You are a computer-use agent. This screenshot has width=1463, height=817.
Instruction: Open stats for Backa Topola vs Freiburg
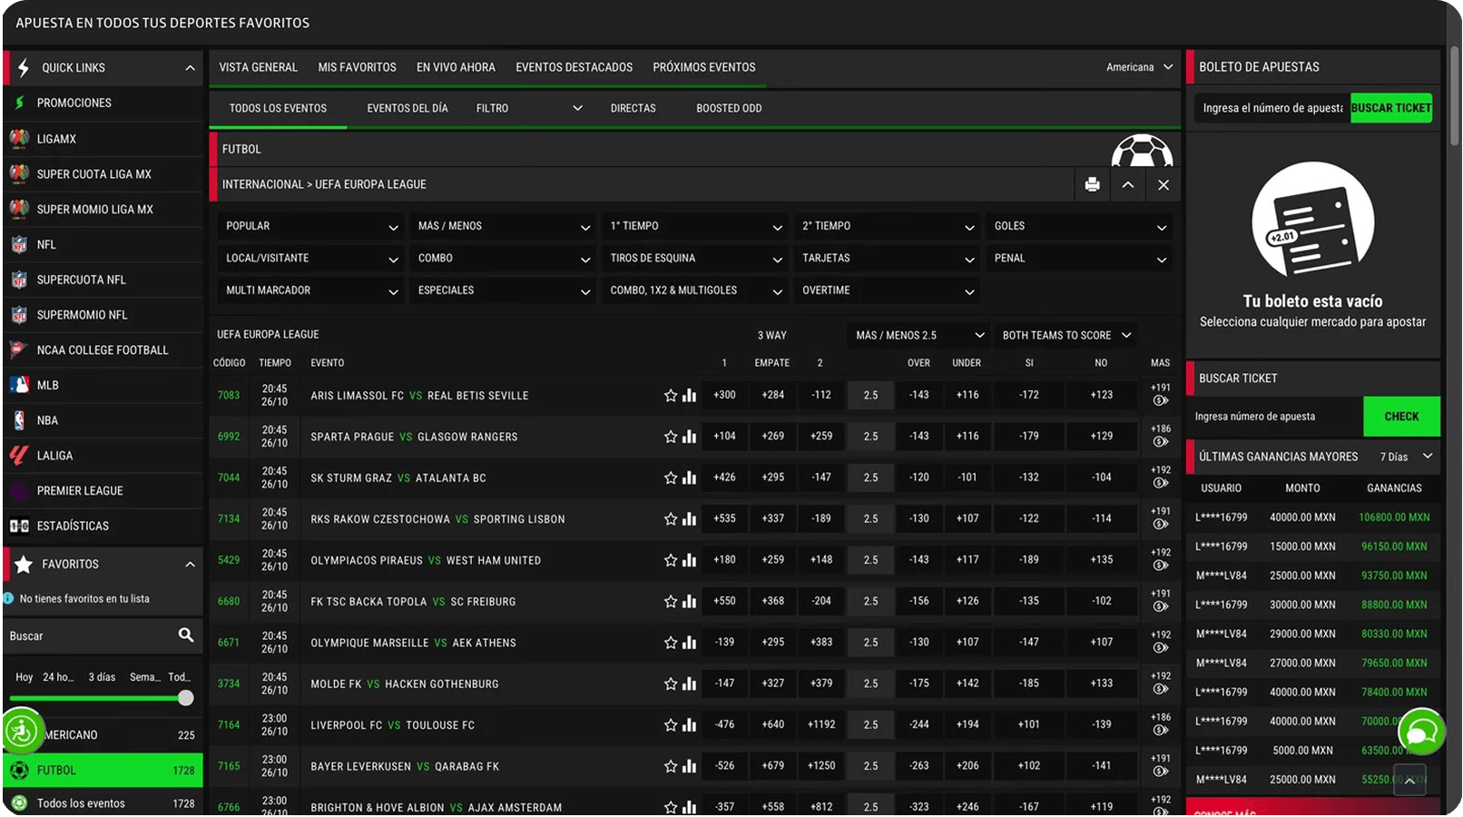tap(690, 601)
